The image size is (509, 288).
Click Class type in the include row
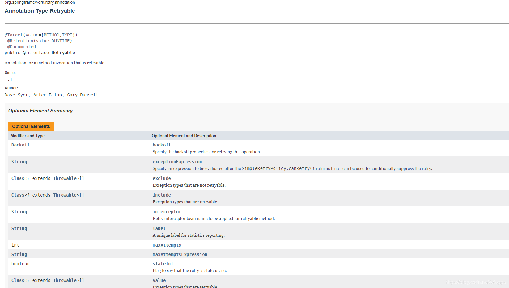point(18,195)
